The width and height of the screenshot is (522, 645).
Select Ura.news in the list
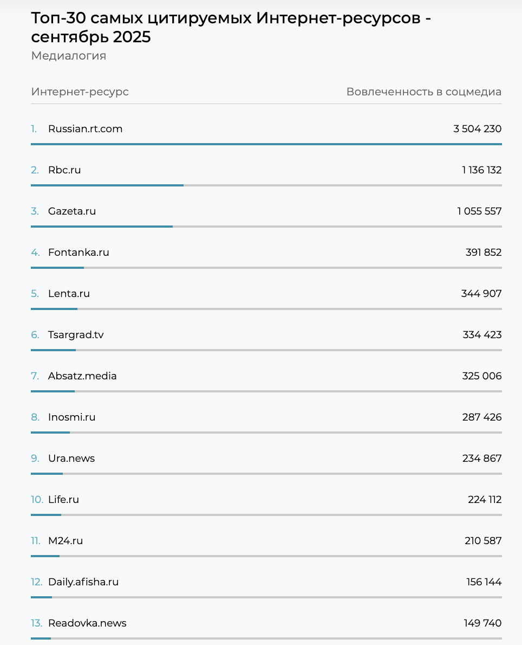(x=71, y=459)
